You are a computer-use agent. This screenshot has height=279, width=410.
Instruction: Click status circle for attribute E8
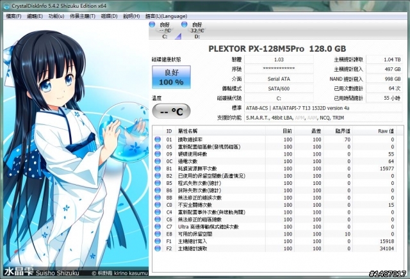point(158,234)
